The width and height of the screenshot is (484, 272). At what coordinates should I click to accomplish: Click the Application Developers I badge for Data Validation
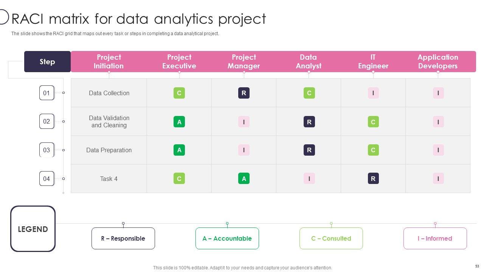438,122
